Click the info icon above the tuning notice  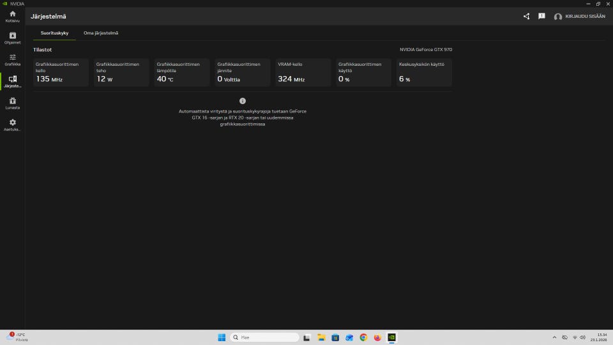click(243, 101)
